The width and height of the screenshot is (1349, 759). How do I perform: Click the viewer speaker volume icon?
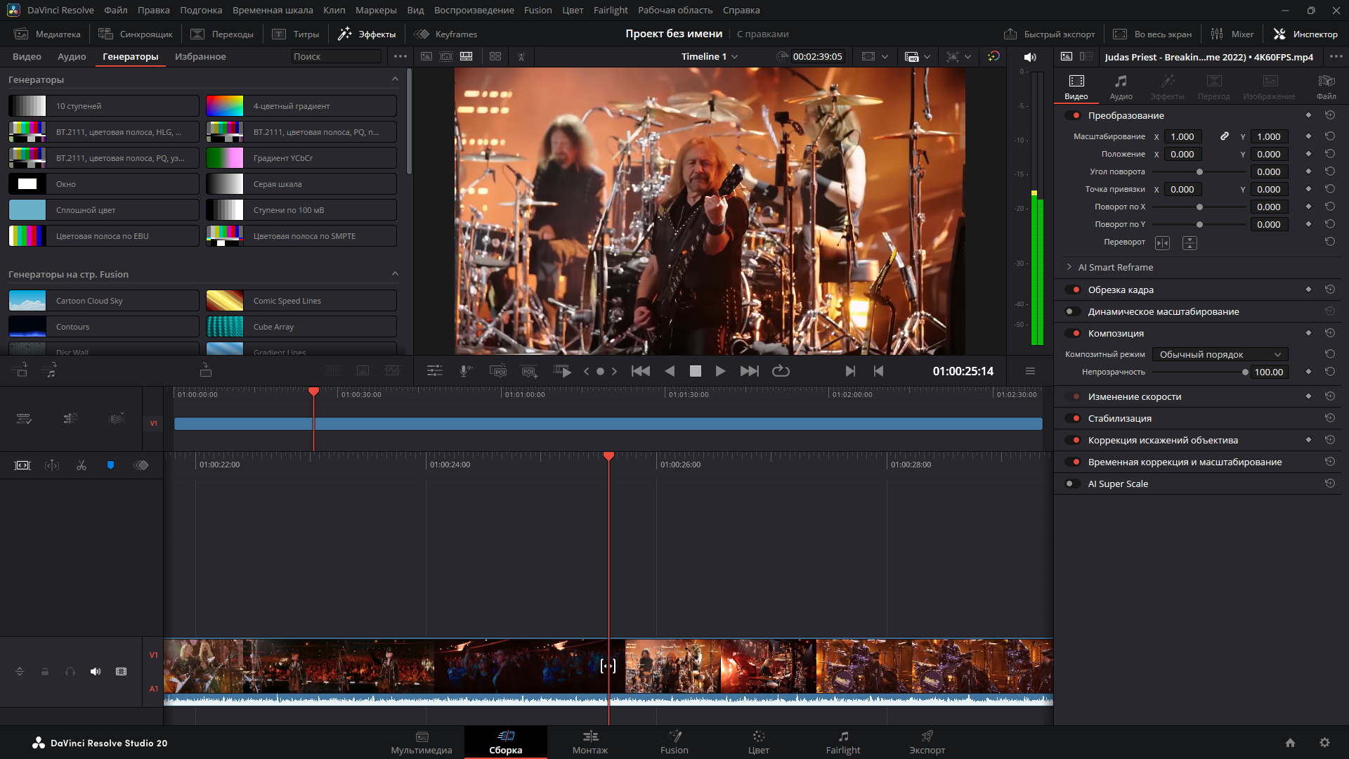tap(1030, 57)
